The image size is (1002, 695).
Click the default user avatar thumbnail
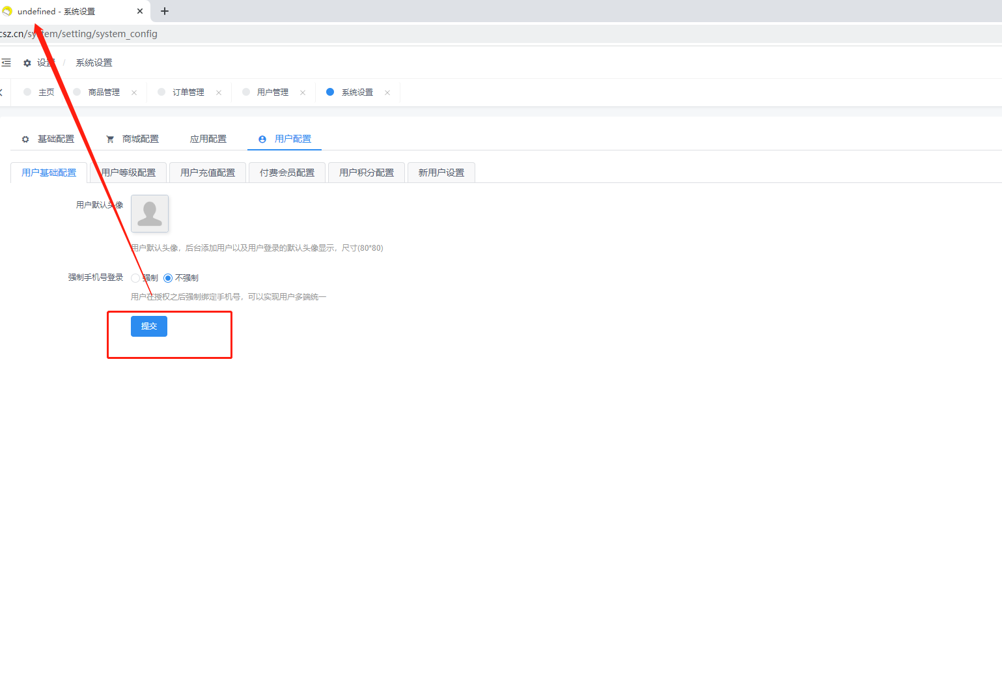click(150, 214)
